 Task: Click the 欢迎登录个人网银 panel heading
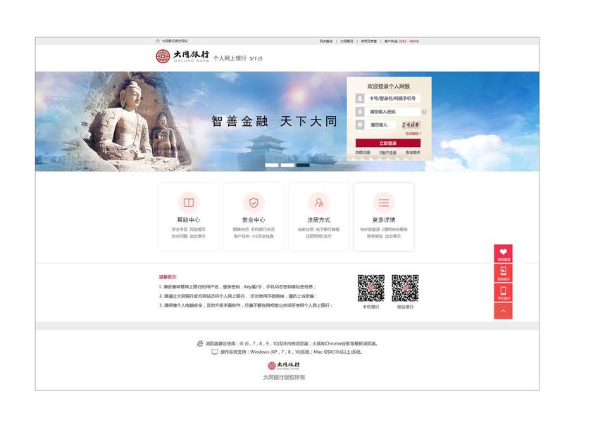[388, 87]
